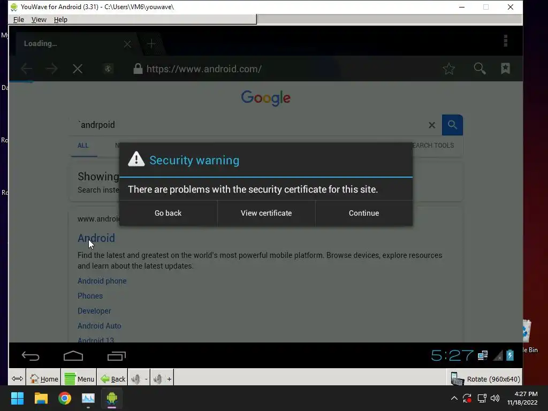Click YouWave Android taskbar icon
The height and width of the screenshot is (411, 548).
click(x=112, y=398)
